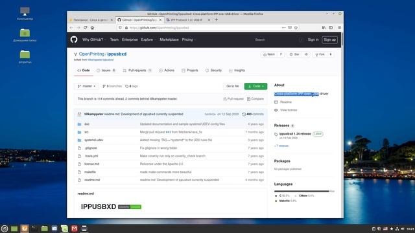Click the browser forward arrow

point(78,27)
